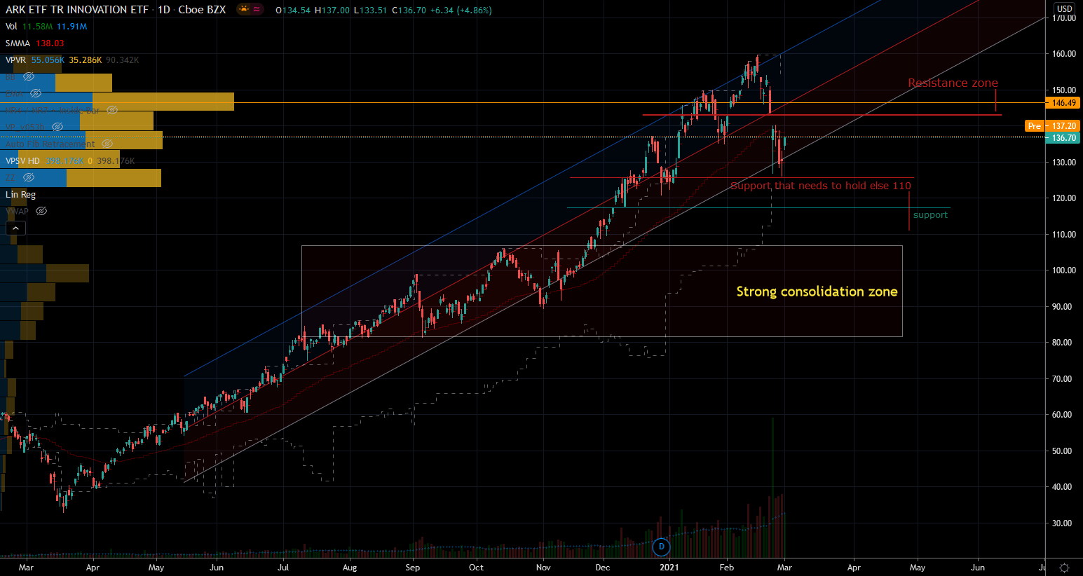Click the pink wave status icon
The height and width of the screenshot is (576, 1083).
point(257,10)
